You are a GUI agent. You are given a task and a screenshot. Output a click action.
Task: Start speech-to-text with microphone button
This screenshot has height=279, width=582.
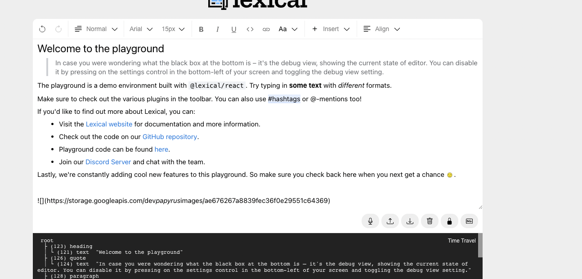click(x=370, y=221)
